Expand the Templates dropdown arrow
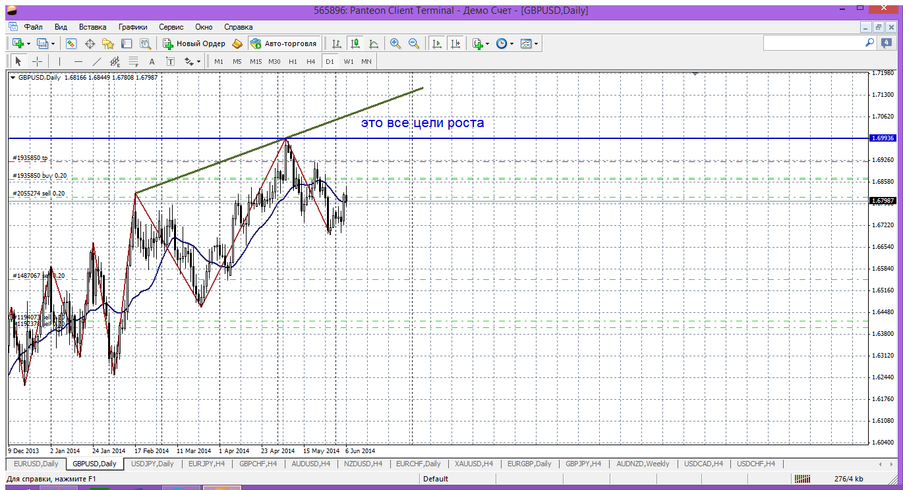The image size is (903, 490). point(537,43)
